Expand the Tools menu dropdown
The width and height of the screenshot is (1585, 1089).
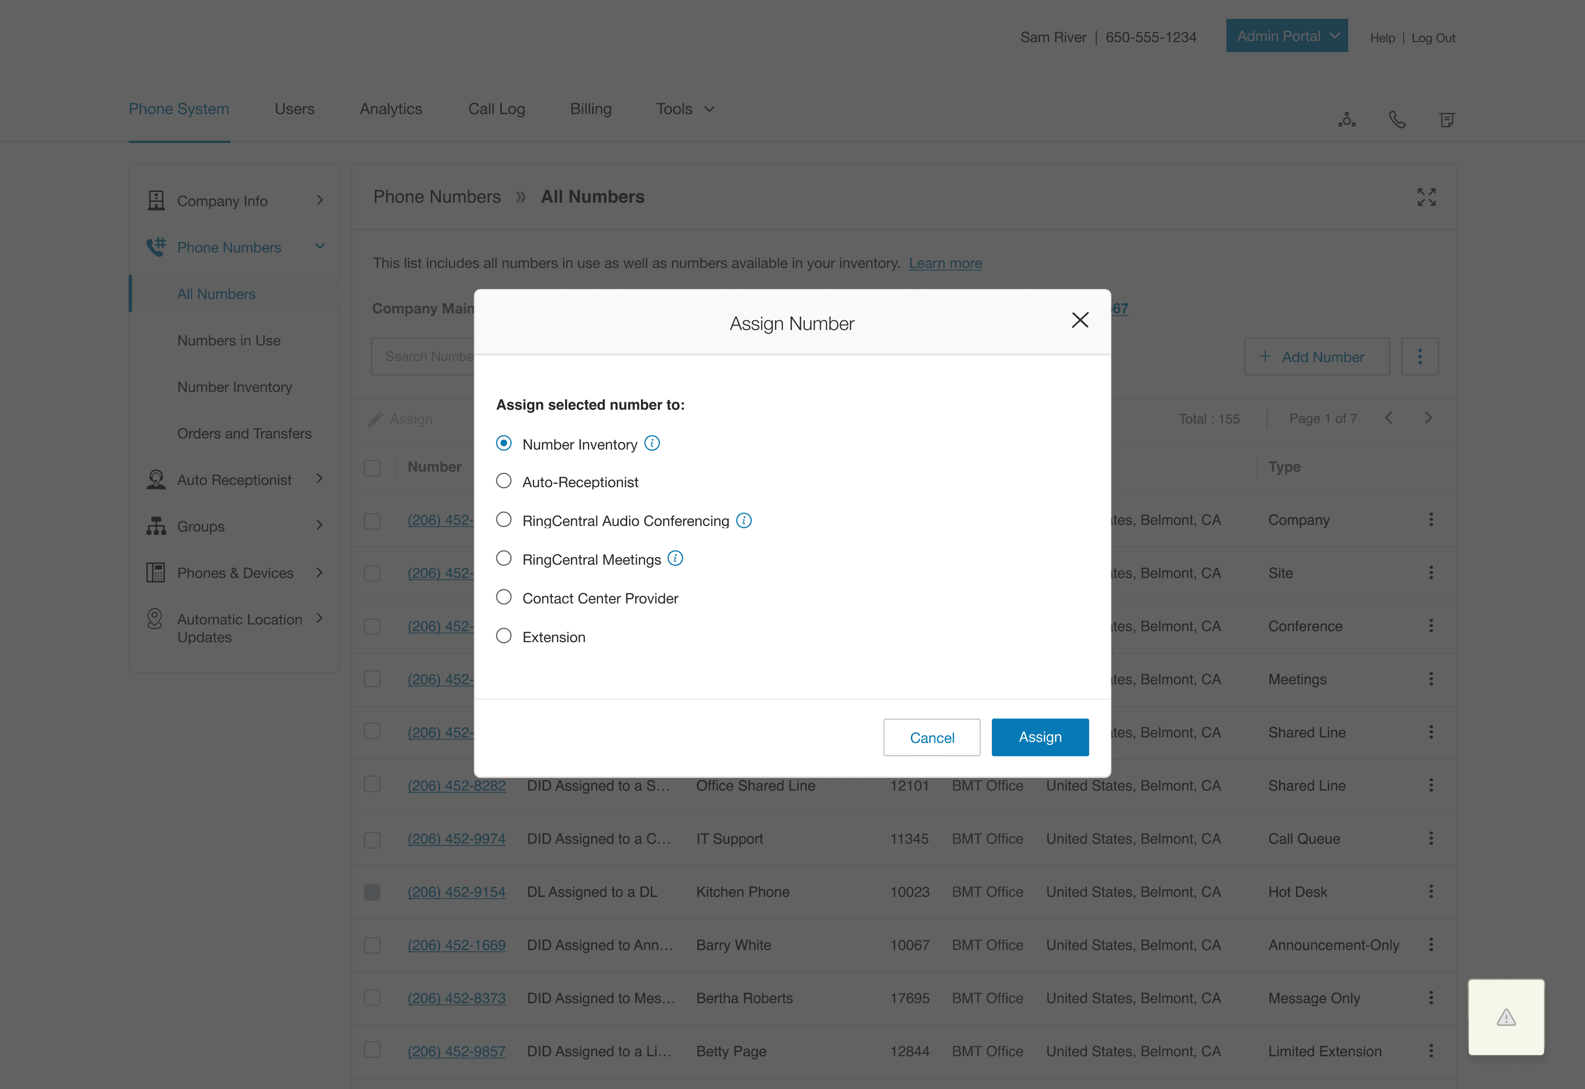(x=685, y=109)
